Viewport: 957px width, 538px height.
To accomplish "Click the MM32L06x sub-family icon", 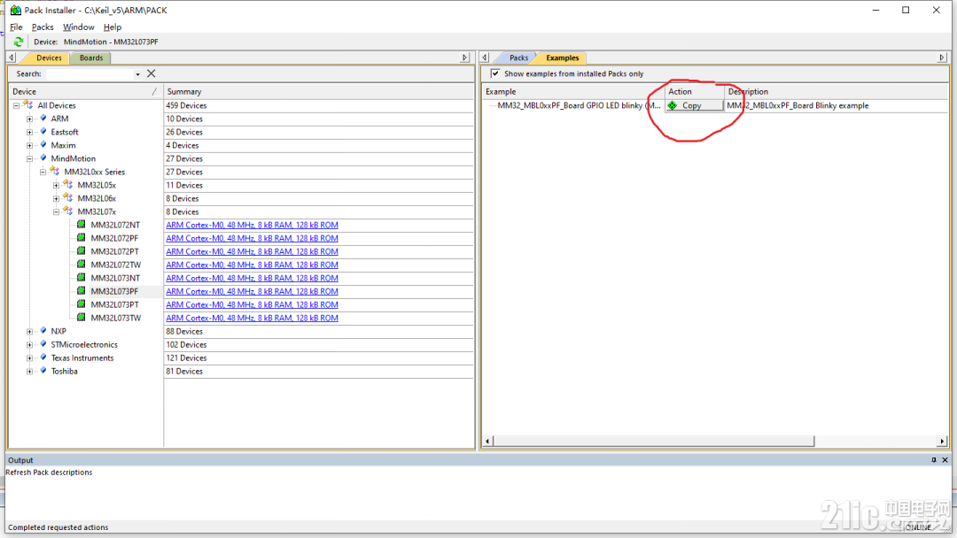I will (x=68, y=198).
